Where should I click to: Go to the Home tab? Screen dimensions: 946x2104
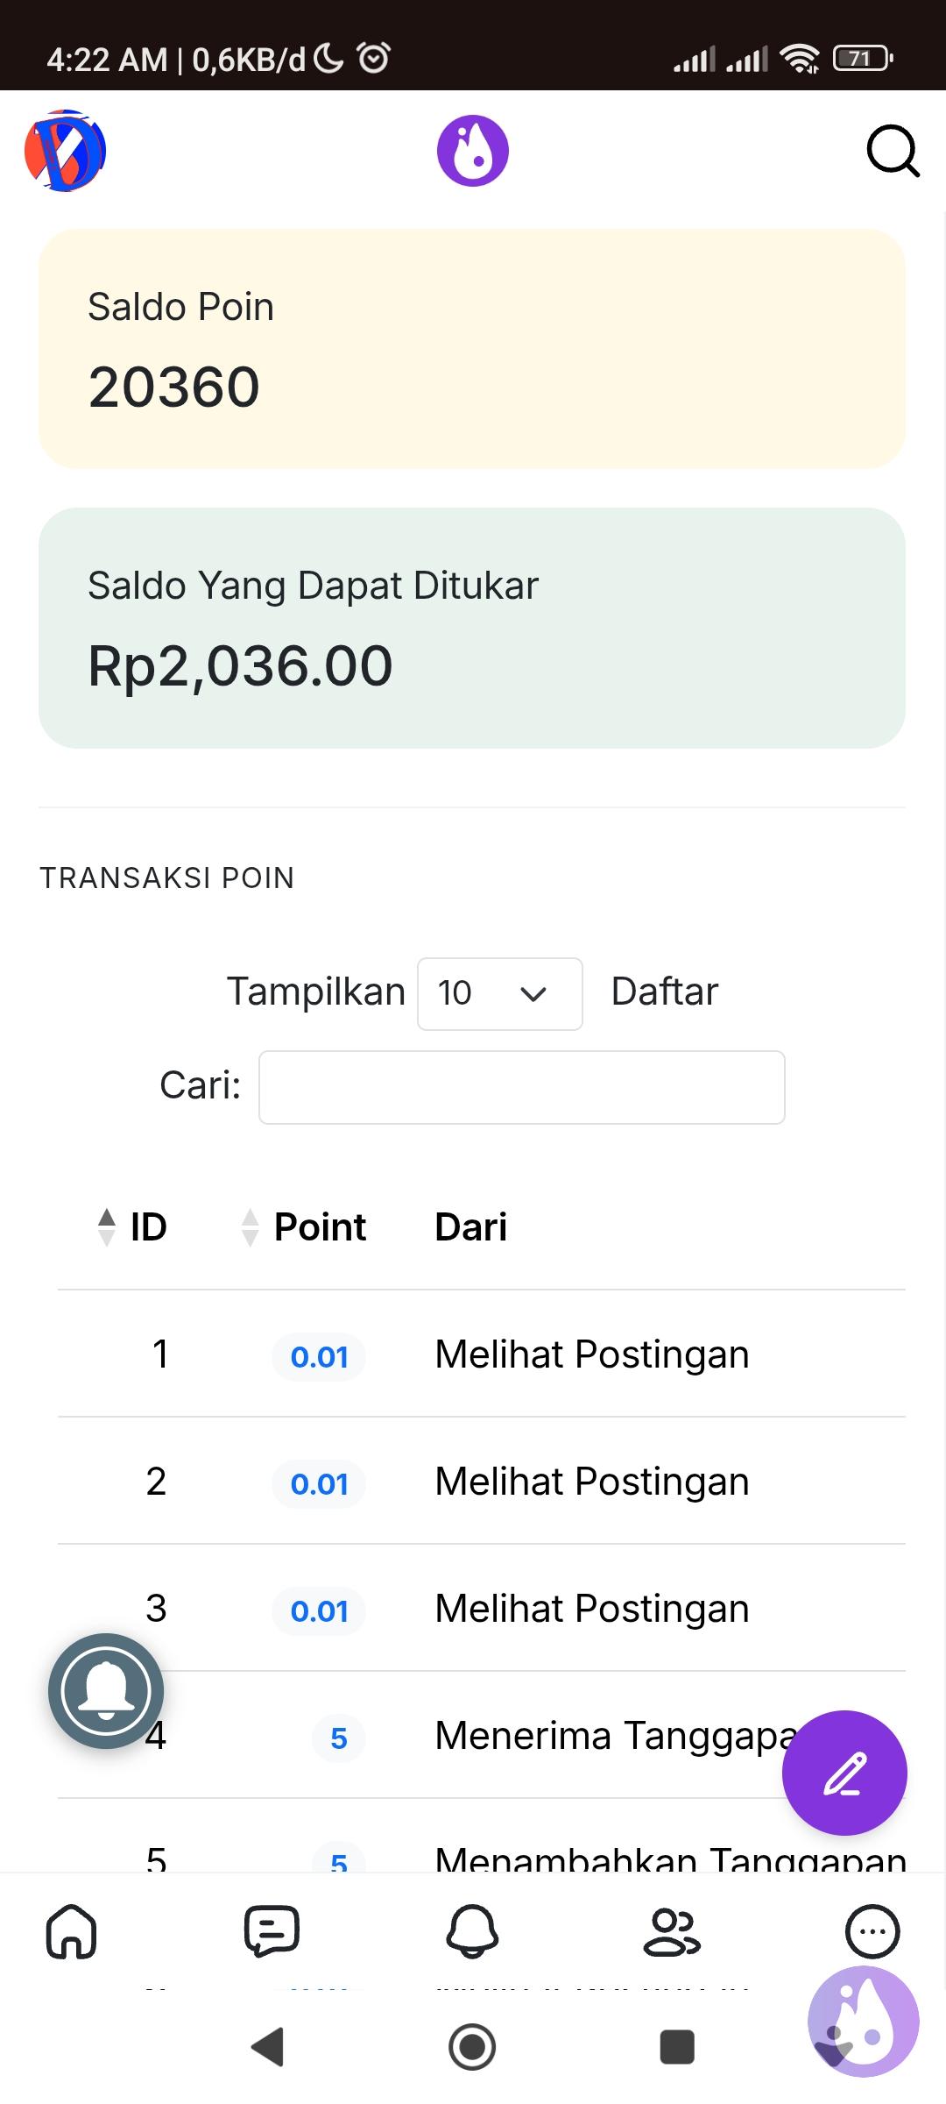[x=71, y=1931]
